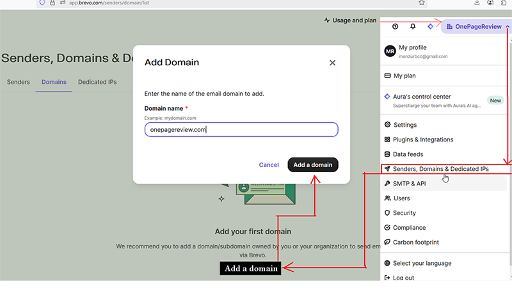Switch to the Dedicated IPs tab
512x288 pixels.
click(x=97, y=82)
